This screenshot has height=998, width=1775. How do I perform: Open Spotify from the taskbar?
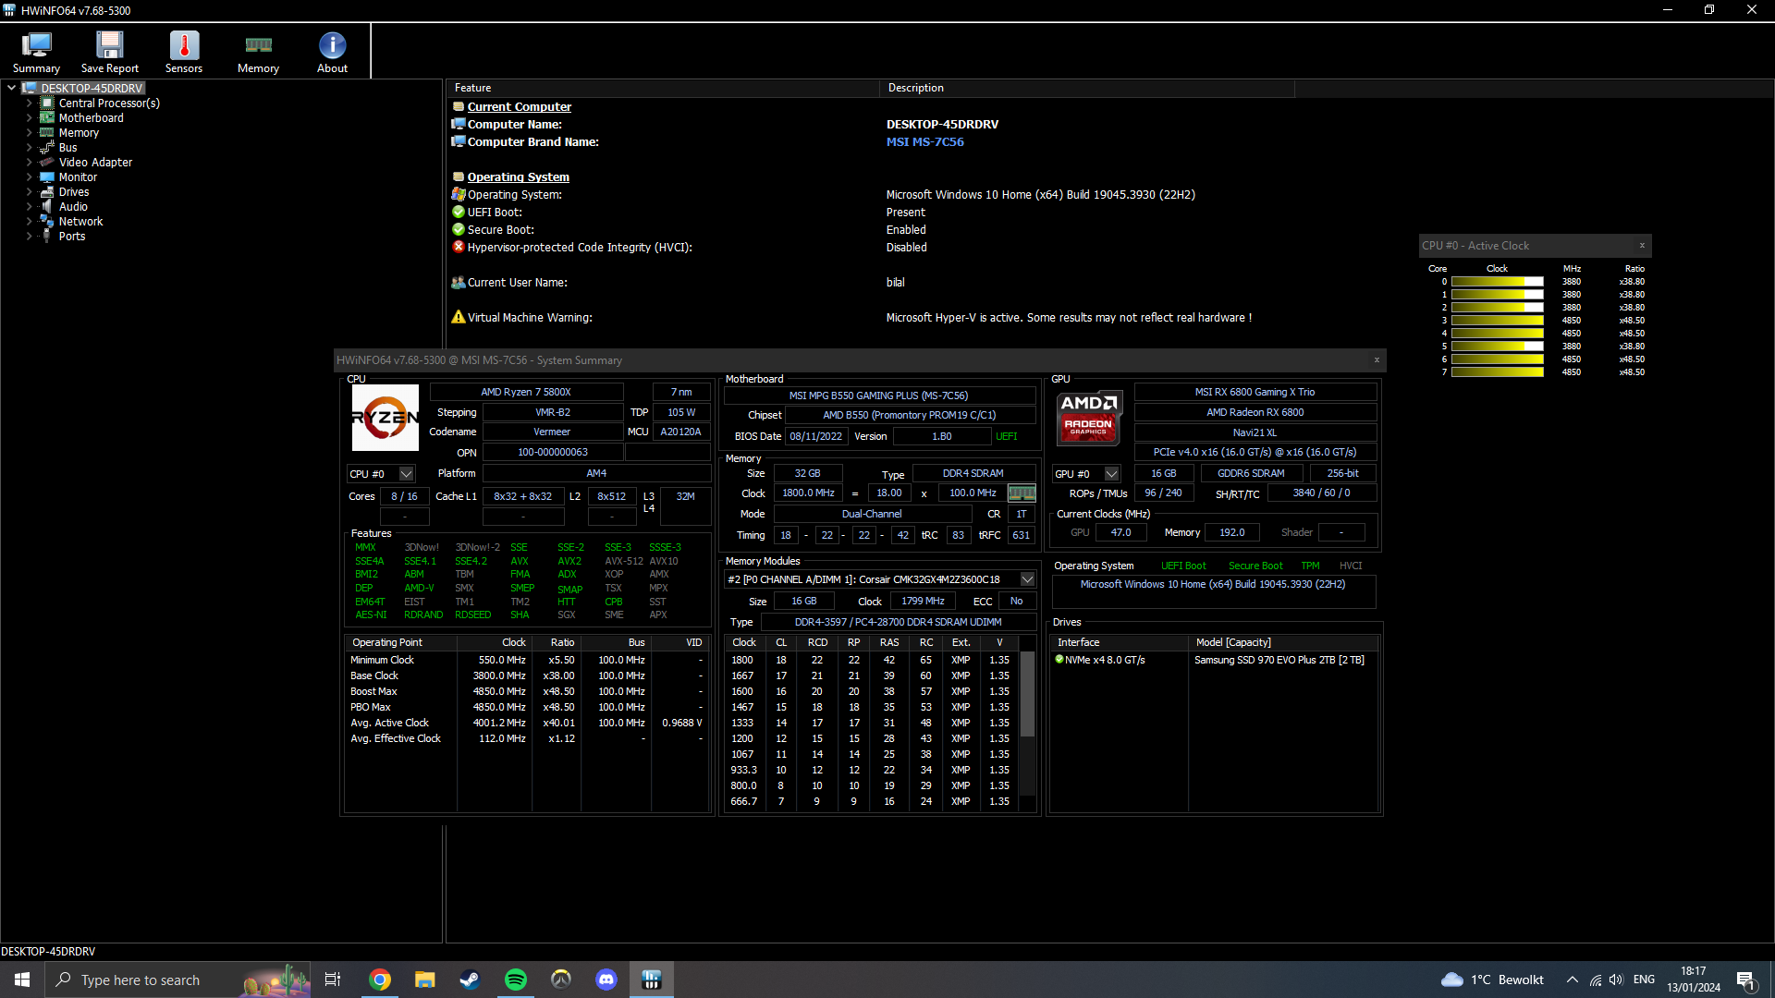tap(516, 980)
